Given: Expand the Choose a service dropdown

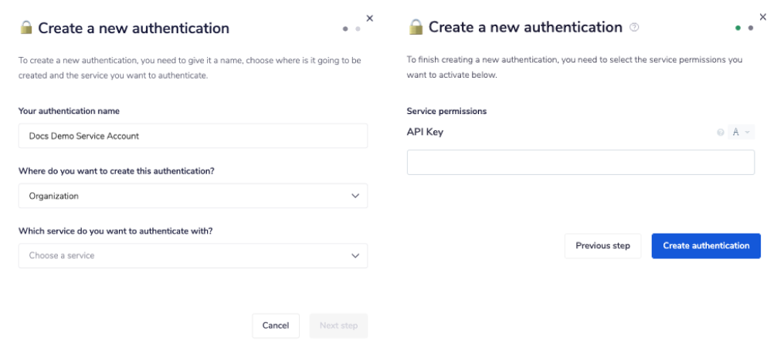Looking at the screenshot, I should tap(192, 255).
